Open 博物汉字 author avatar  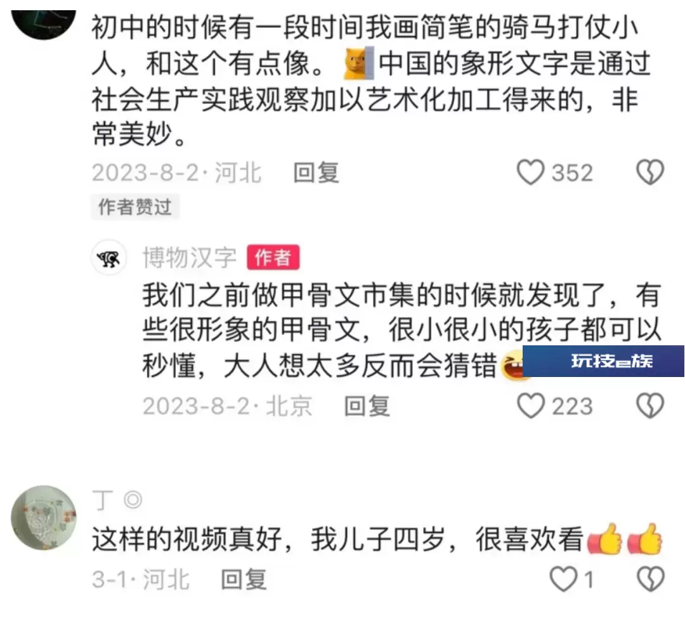[109, 257]
